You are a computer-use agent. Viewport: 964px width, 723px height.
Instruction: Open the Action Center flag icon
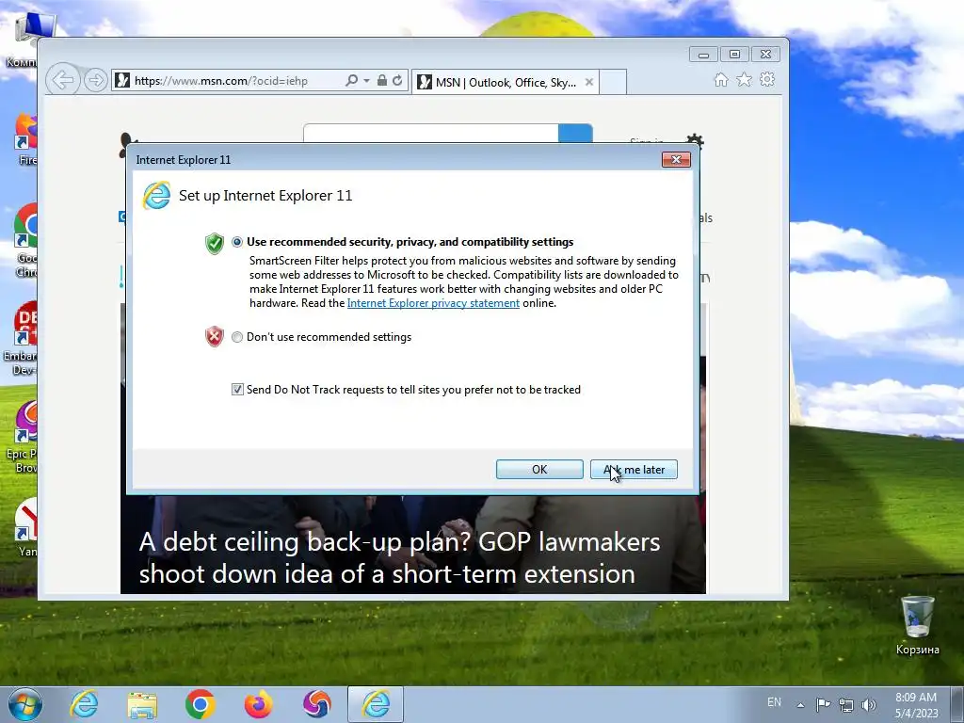(823, 704)
